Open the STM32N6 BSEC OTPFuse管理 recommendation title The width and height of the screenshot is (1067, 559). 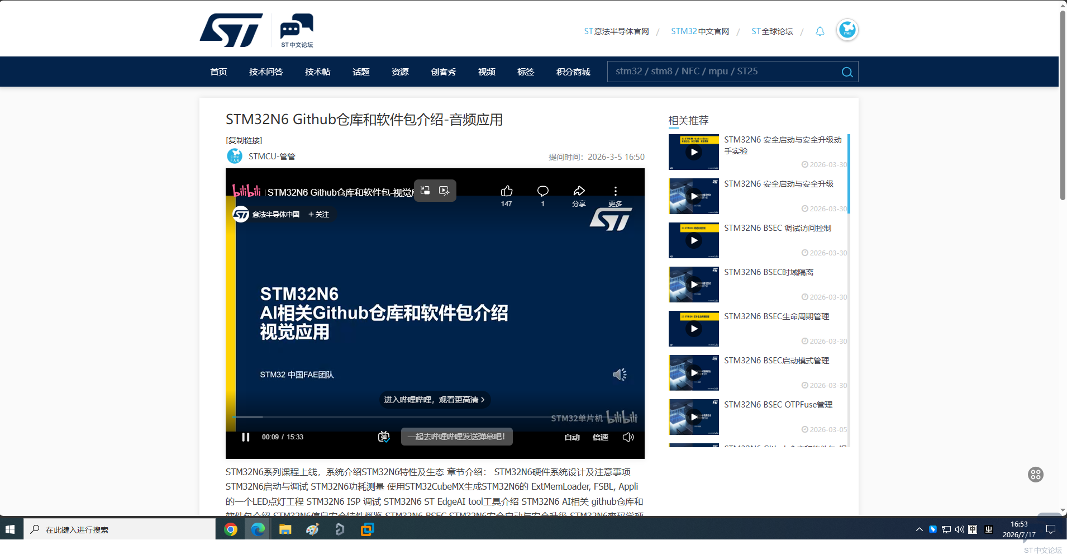pos(778,405)
